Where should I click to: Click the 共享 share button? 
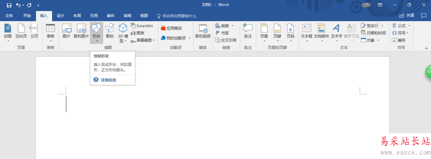pos(407,16)
